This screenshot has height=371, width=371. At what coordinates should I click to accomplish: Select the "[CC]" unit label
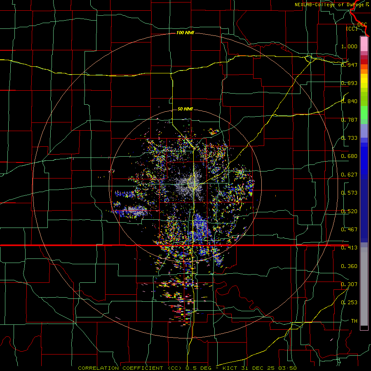pos(352,28)
